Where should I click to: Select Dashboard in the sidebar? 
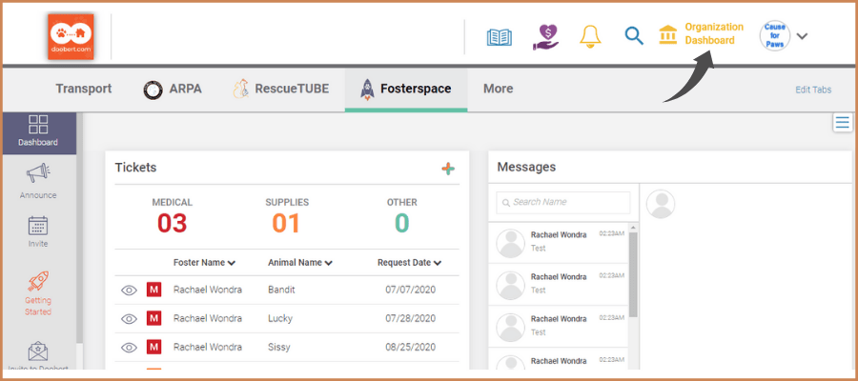point(38,131)
